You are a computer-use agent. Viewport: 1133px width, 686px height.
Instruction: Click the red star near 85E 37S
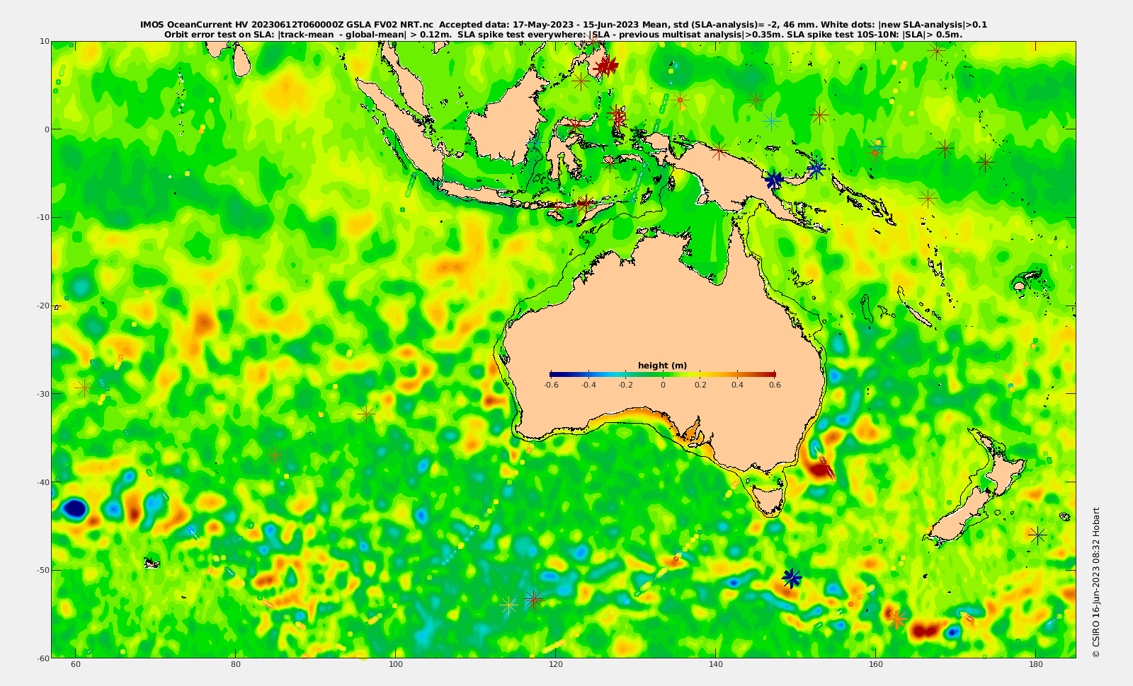[275, 455]
